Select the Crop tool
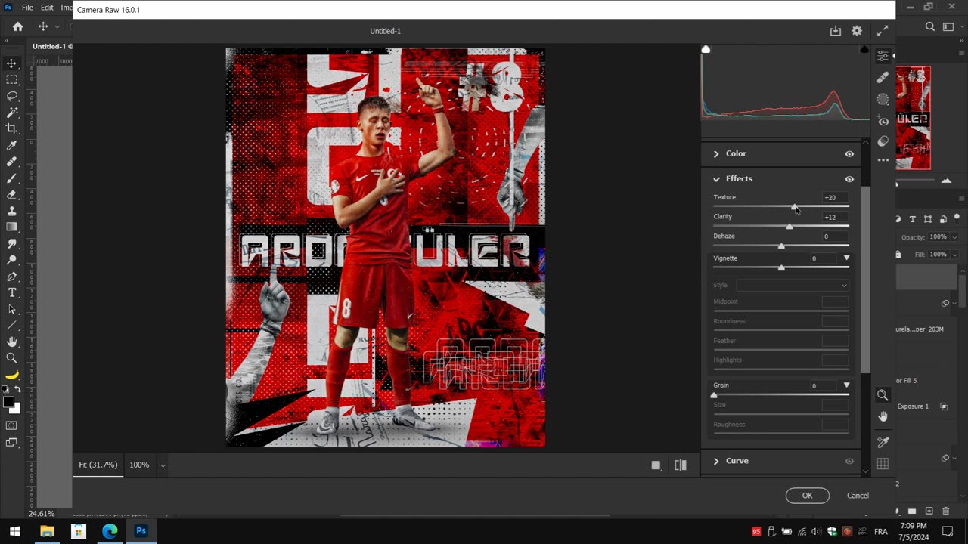 coord(11,128)
